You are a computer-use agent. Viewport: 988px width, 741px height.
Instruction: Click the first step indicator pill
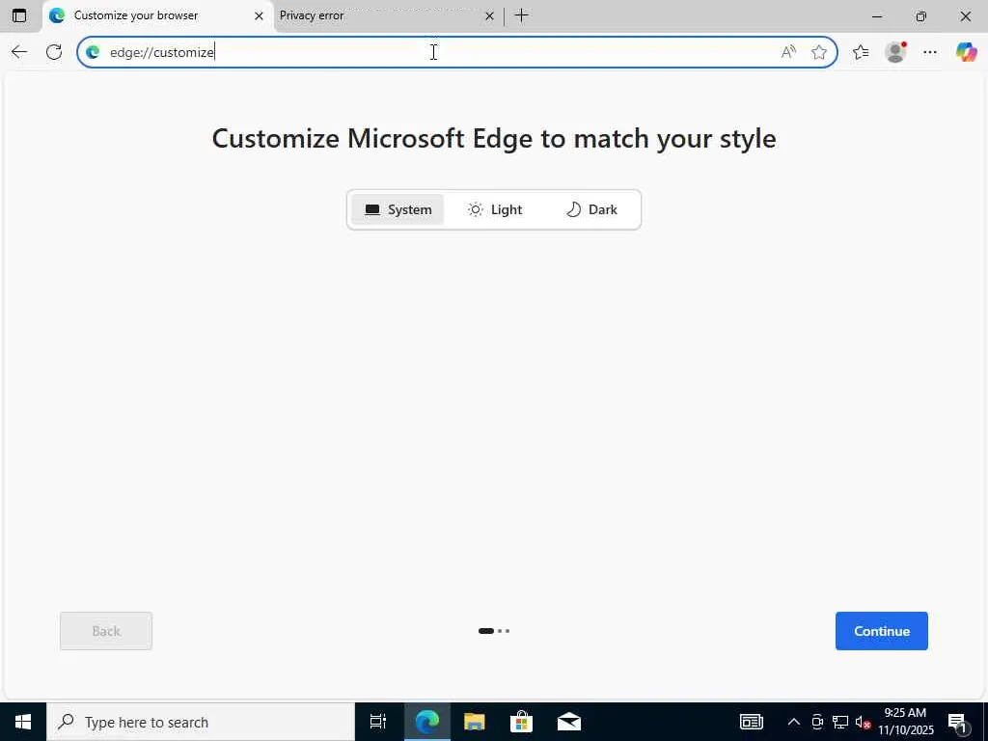[486, 631]
